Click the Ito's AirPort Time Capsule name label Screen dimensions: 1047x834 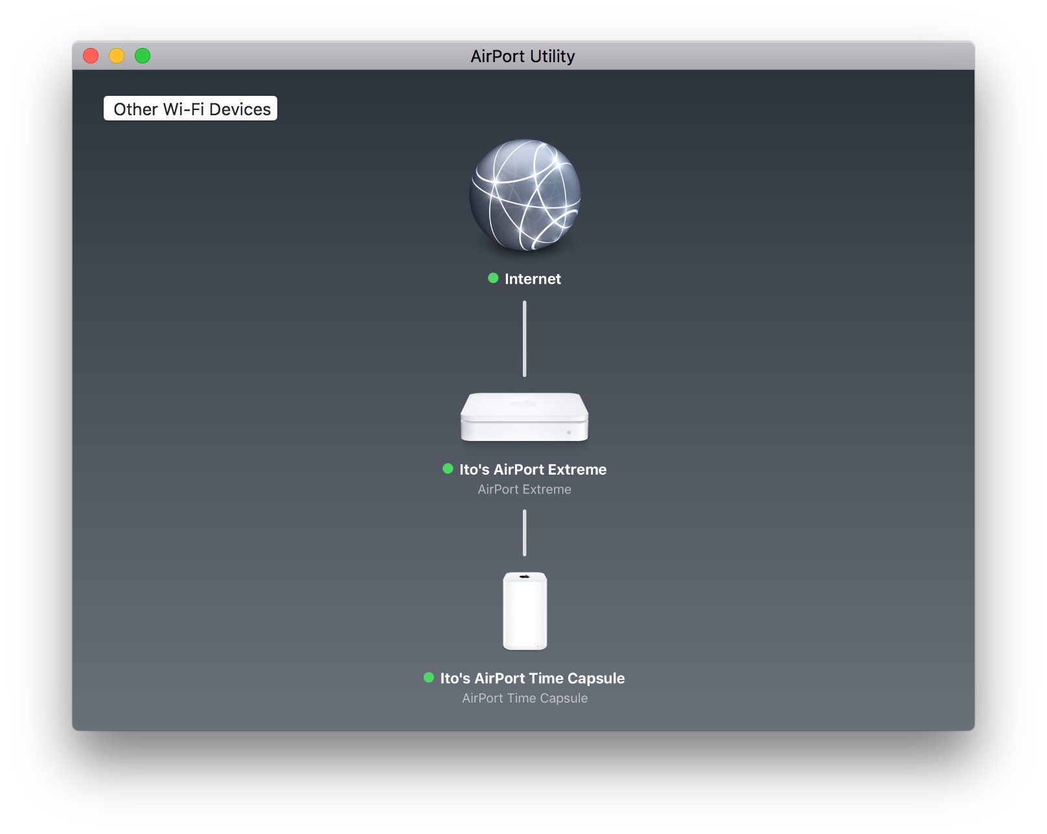click(532, 679)
